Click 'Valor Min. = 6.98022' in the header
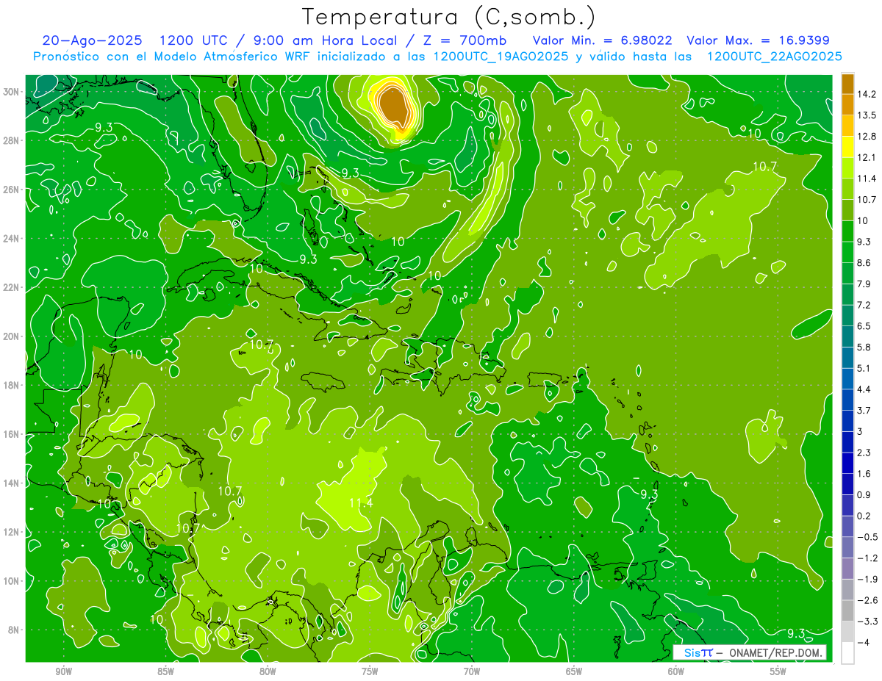Image resolution: width=882 pixels, height=681 pixels. [602, 40]
